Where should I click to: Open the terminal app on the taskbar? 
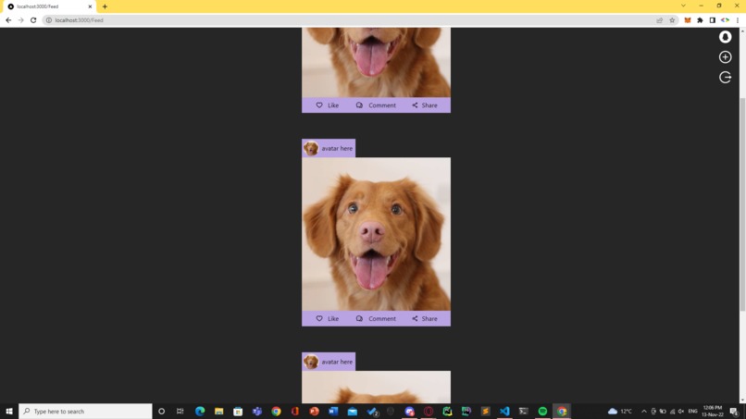[523, 411]
